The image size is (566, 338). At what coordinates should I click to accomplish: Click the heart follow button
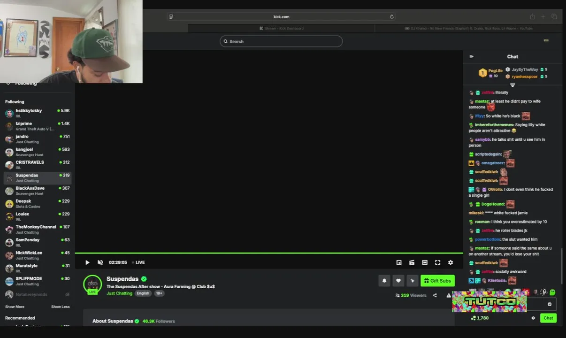tap(398, 281)
